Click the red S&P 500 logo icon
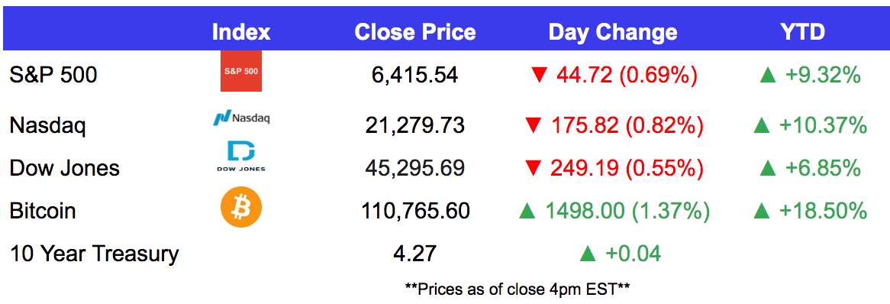The height and width of the screenshot is (304, 890). tap(241, 71)
